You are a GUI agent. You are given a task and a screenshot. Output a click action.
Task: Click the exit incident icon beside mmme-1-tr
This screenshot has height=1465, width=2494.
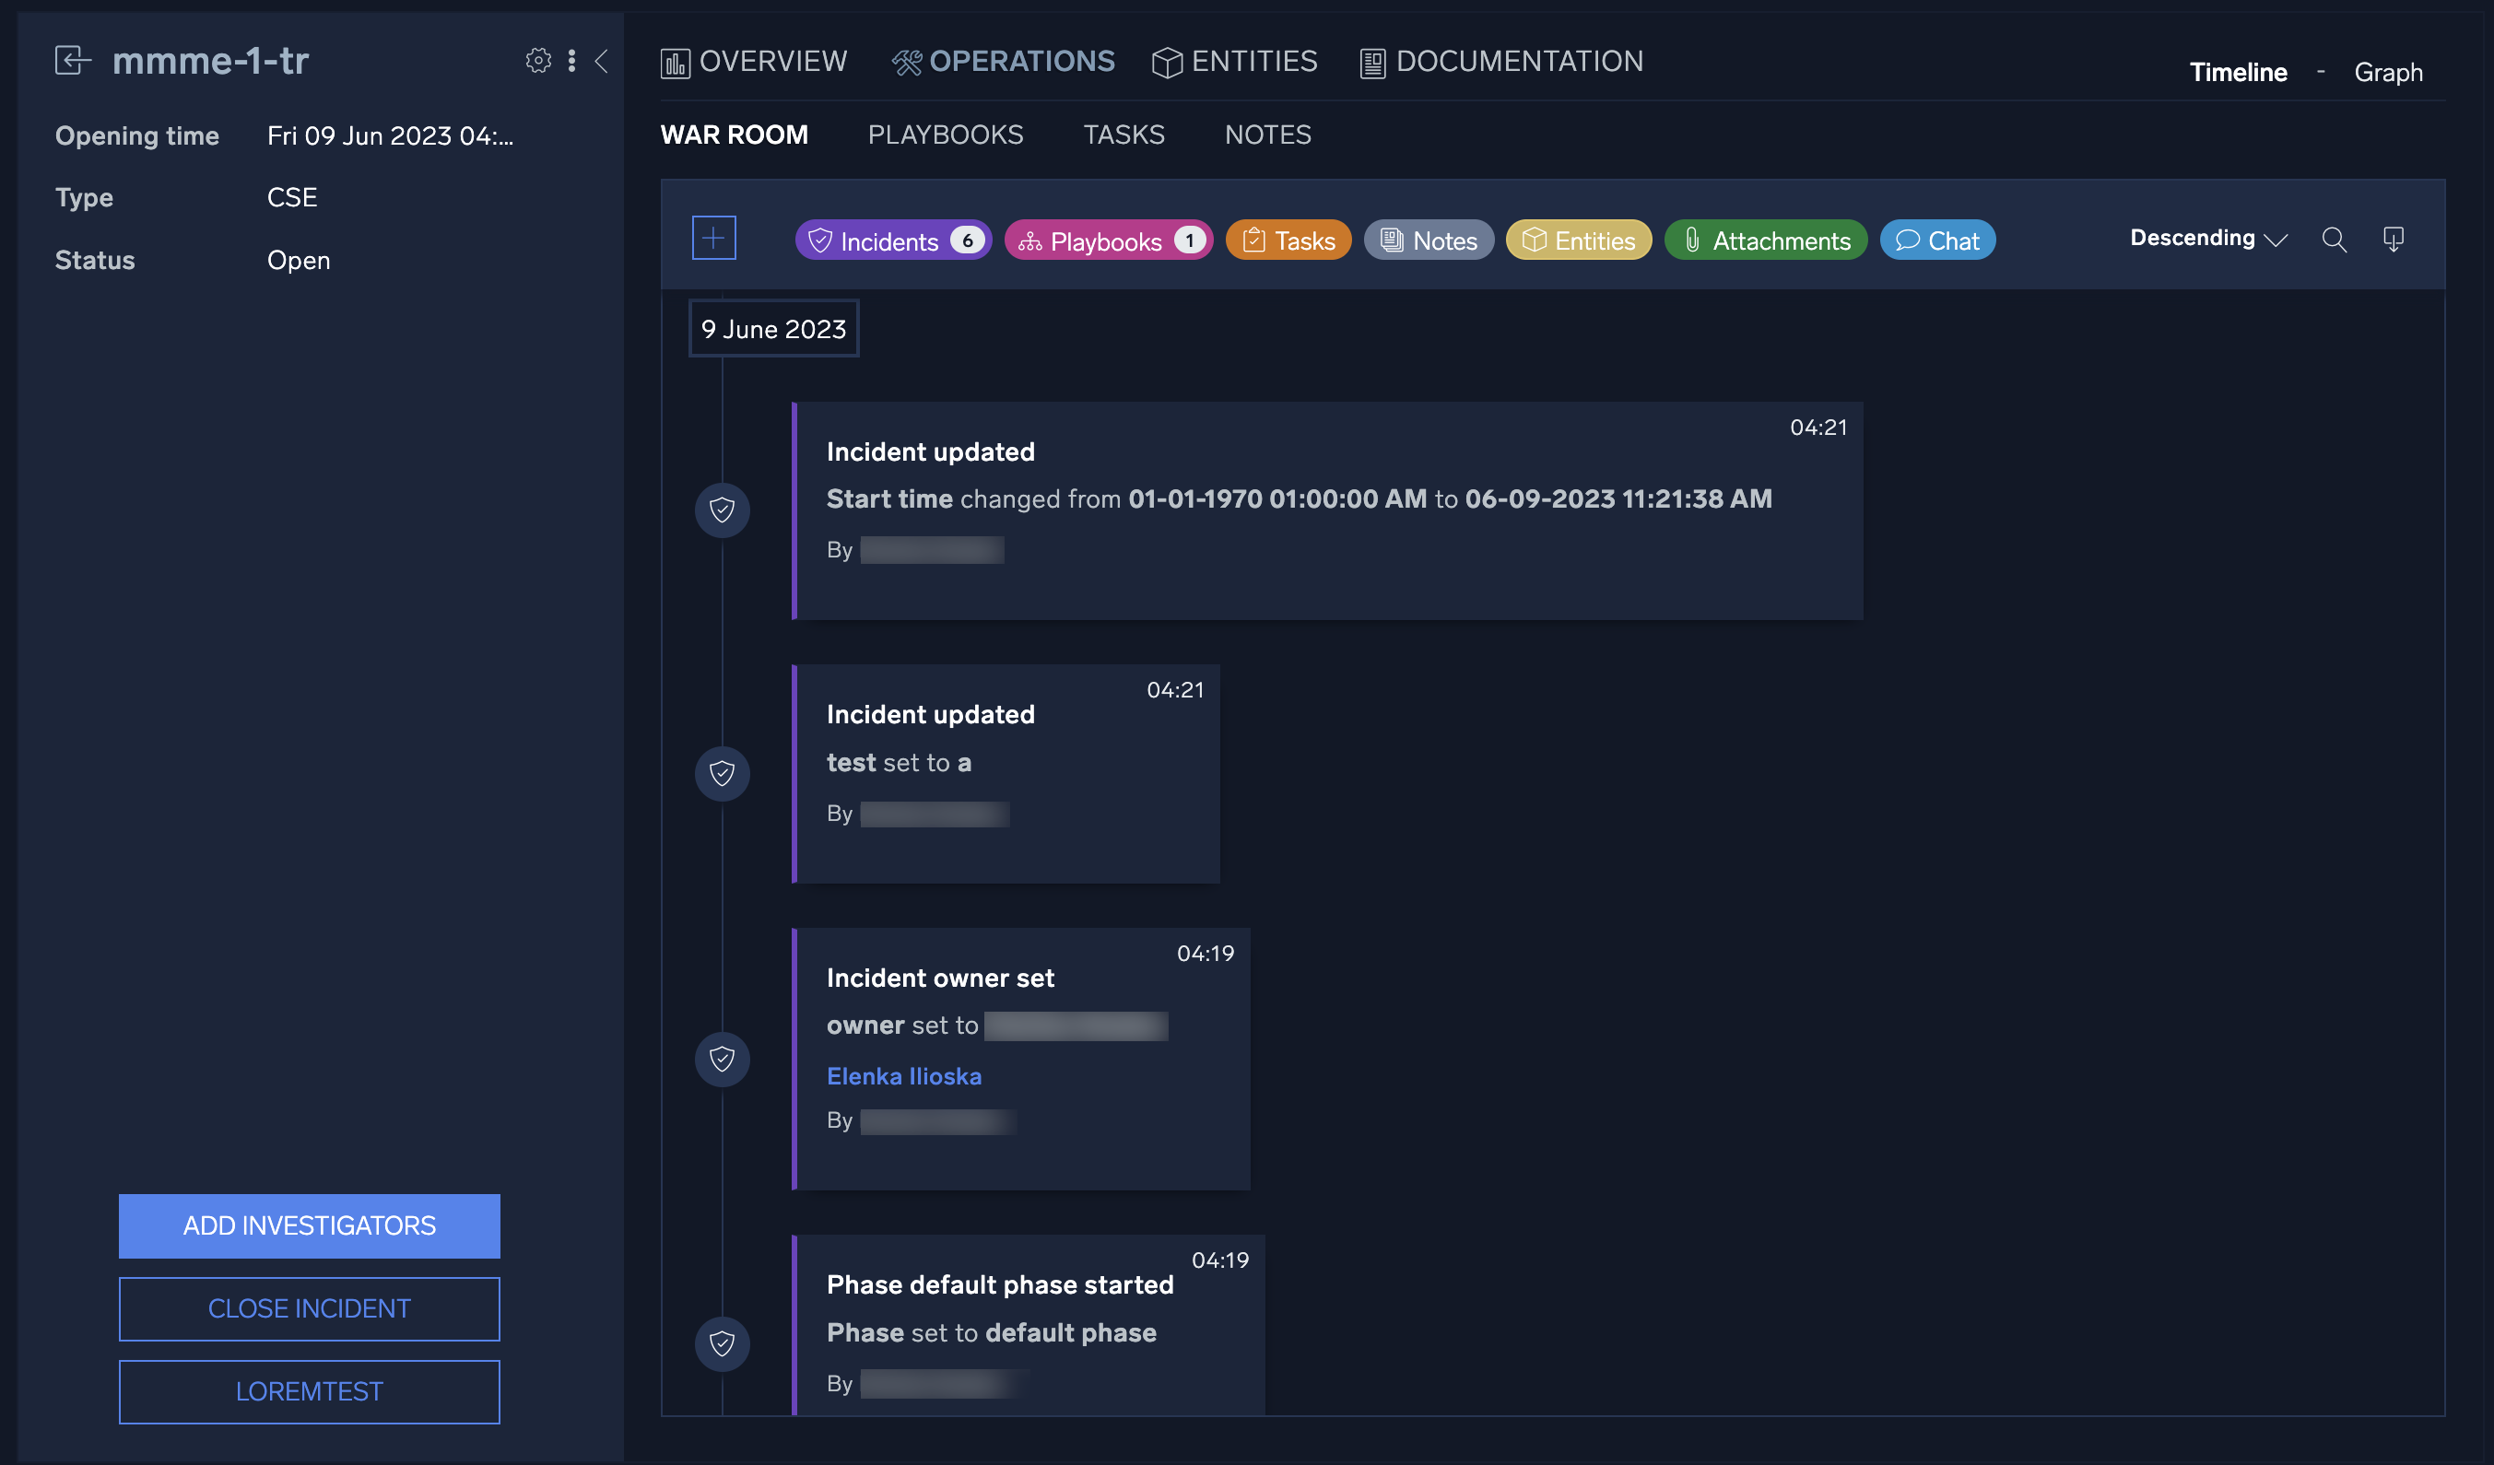(72, 62)
